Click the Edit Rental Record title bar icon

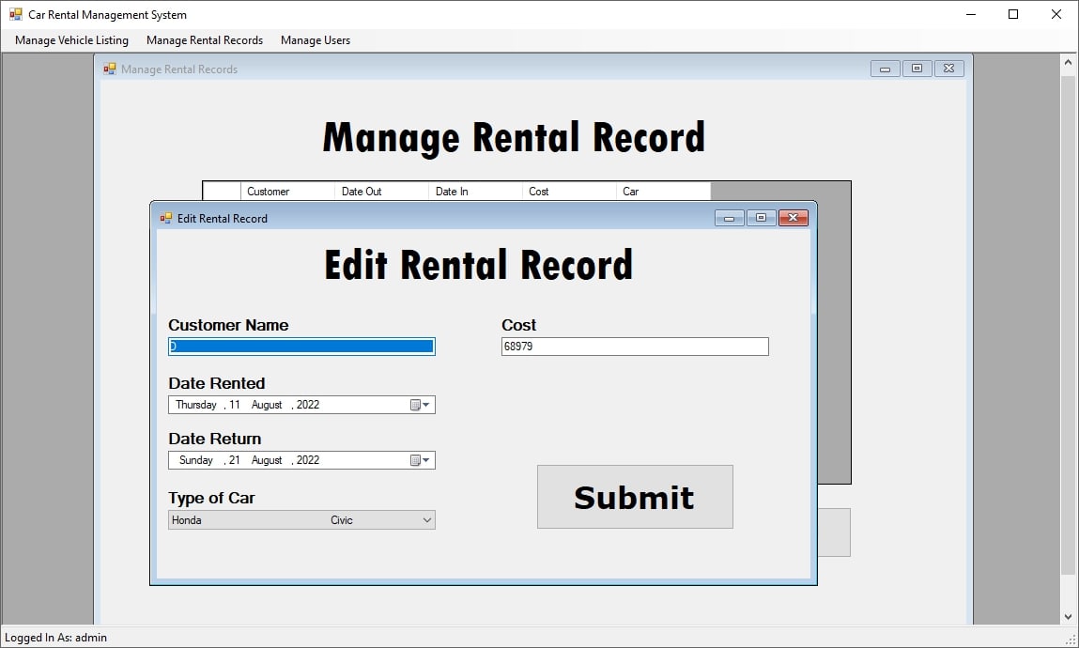pos(166,218)
